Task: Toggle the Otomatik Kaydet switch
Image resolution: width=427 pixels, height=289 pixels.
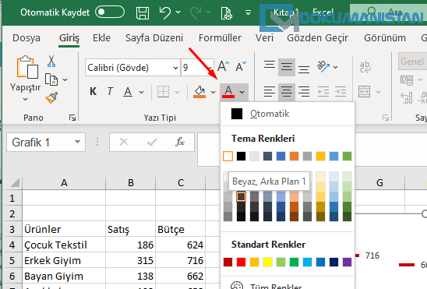Action: pos(110,12)
